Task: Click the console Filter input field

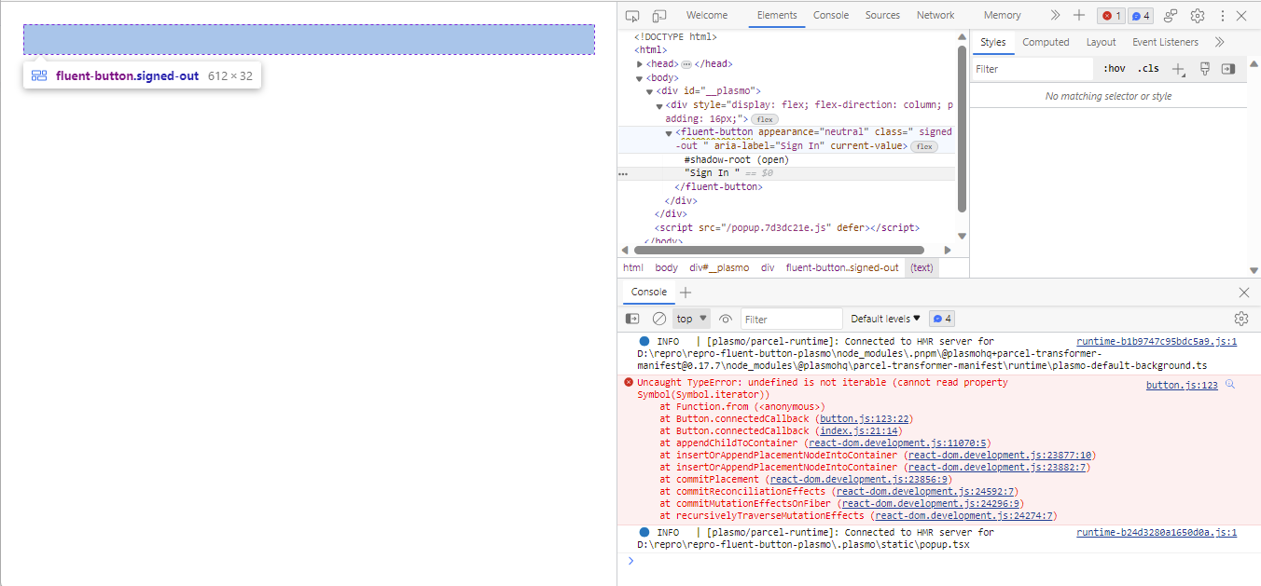Action: click(x=791, y=318)
